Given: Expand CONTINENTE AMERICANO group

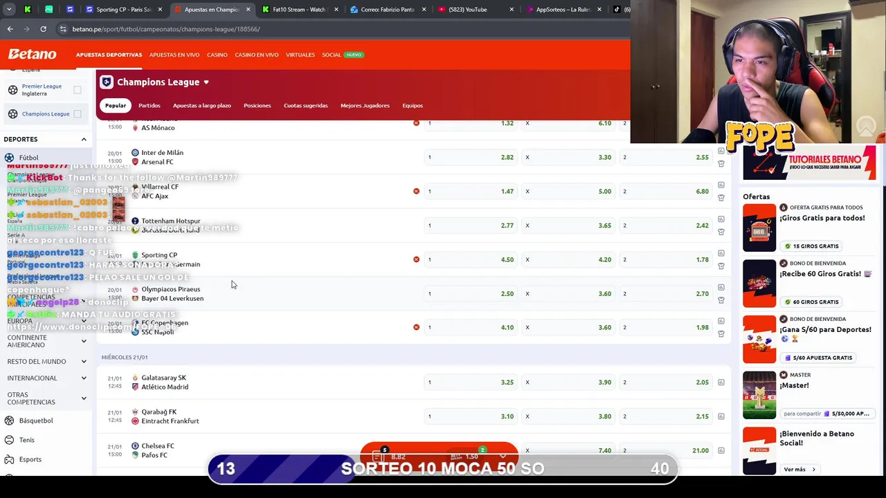Looking at the screenshot, I should pyautogui.click(x=84, y=341).
